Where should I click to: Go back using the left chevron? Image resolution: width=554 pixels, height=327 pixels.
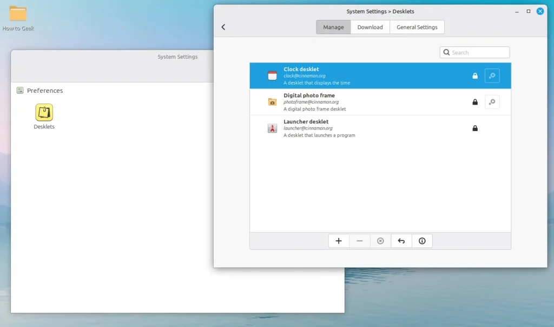pos(223,26)
